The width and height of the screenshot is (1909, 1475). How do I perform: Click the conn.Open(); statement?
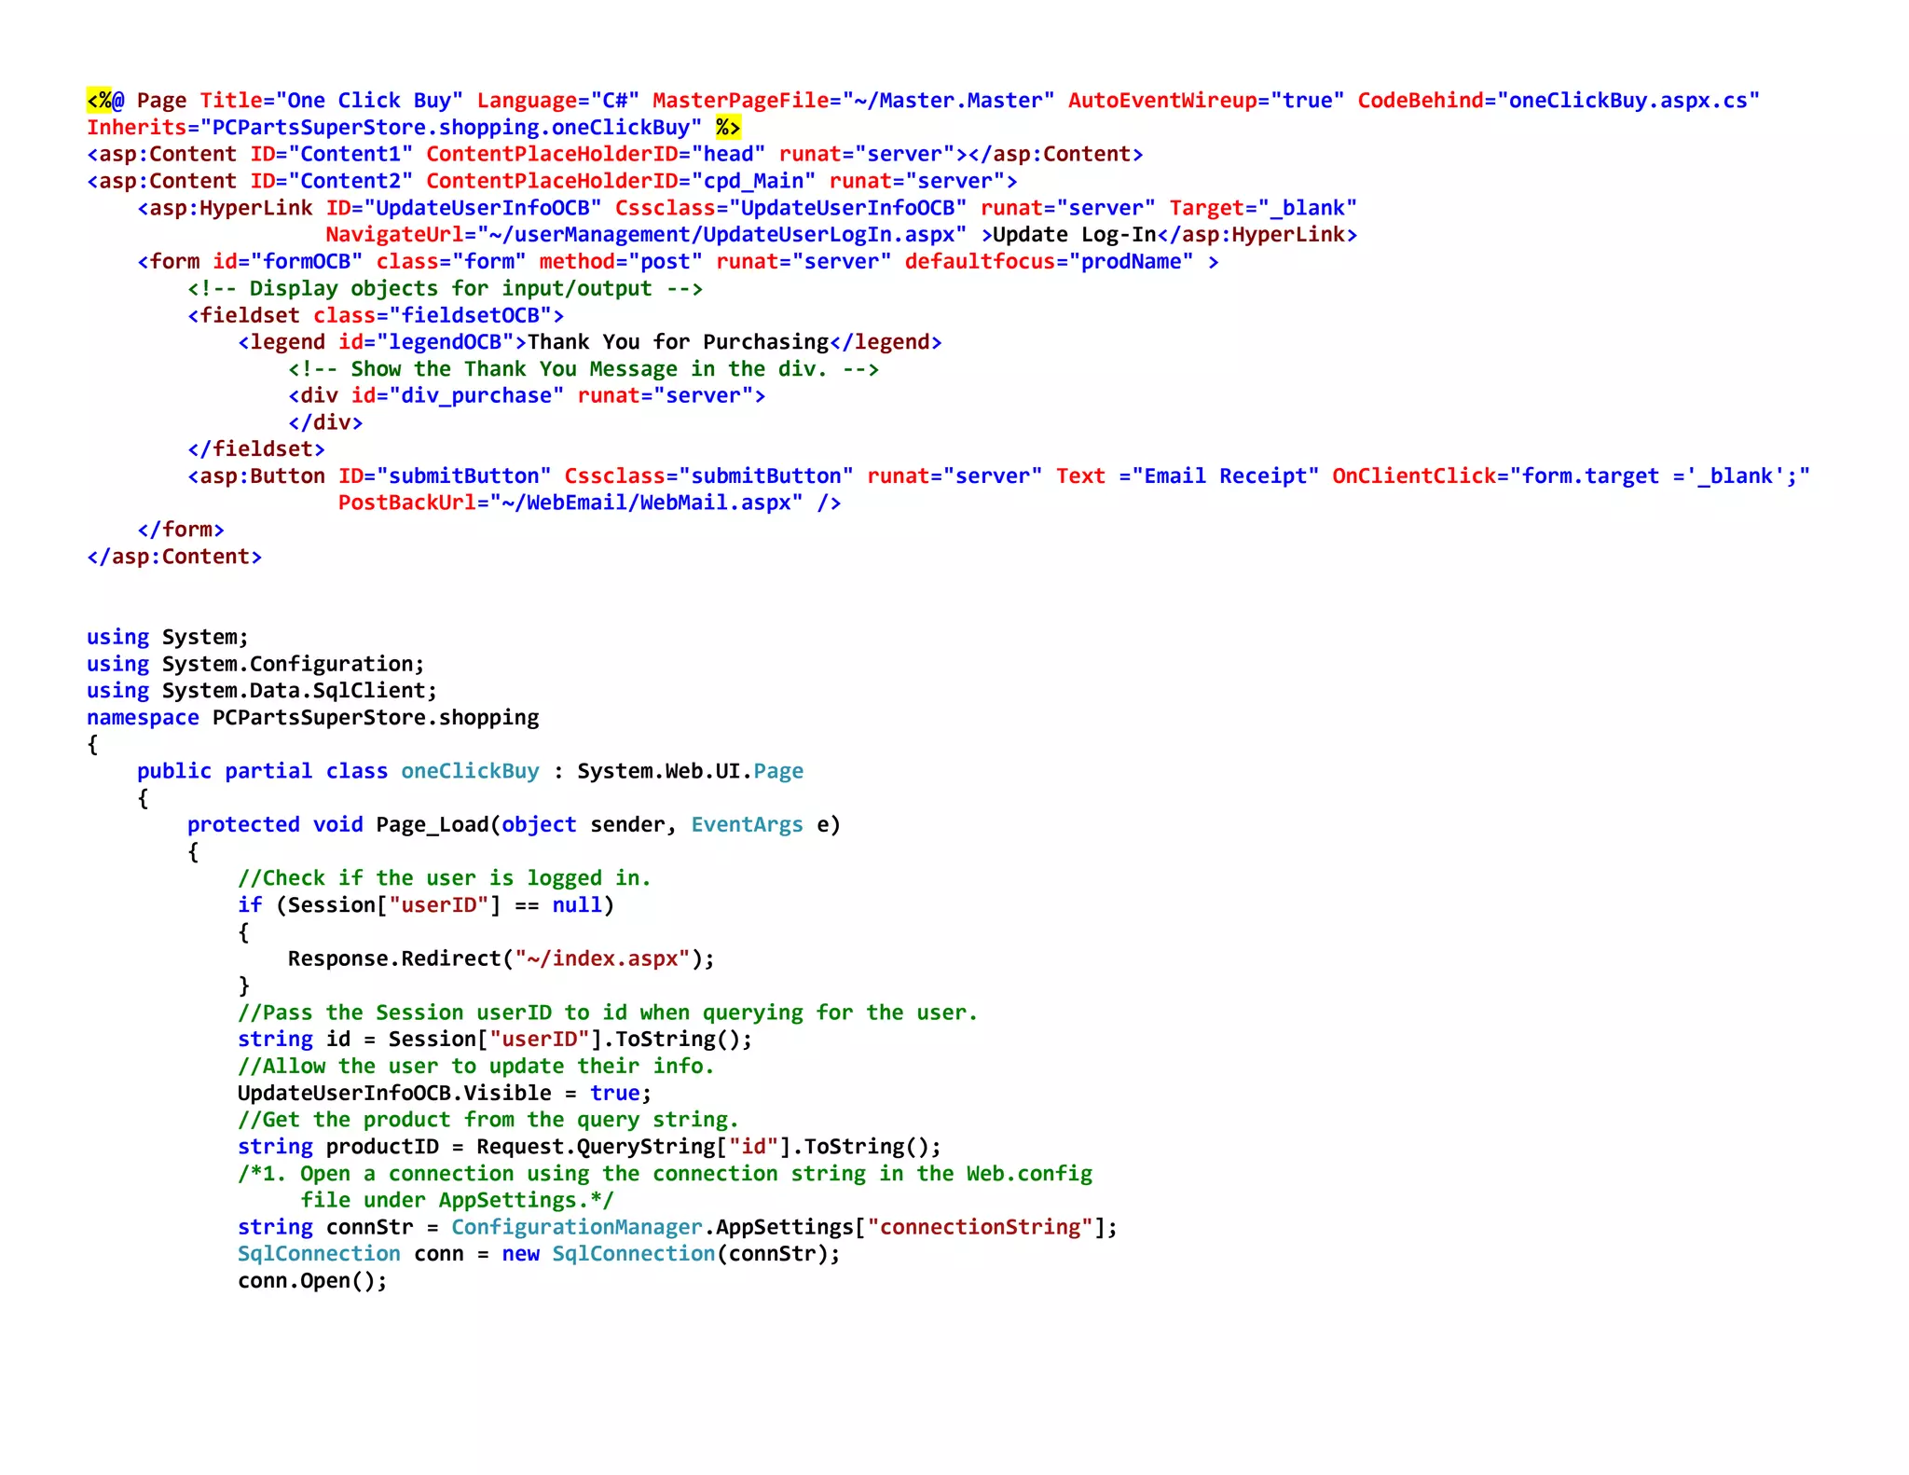tap(311, 1281)
